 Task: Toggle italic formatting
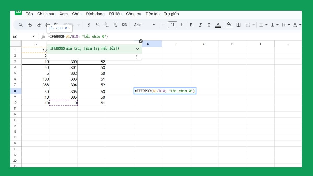[200, 25]
